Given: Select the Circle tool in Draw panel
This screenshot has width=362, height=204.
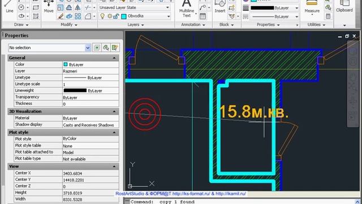Looking at the screenshot, I should pos(21,7).
